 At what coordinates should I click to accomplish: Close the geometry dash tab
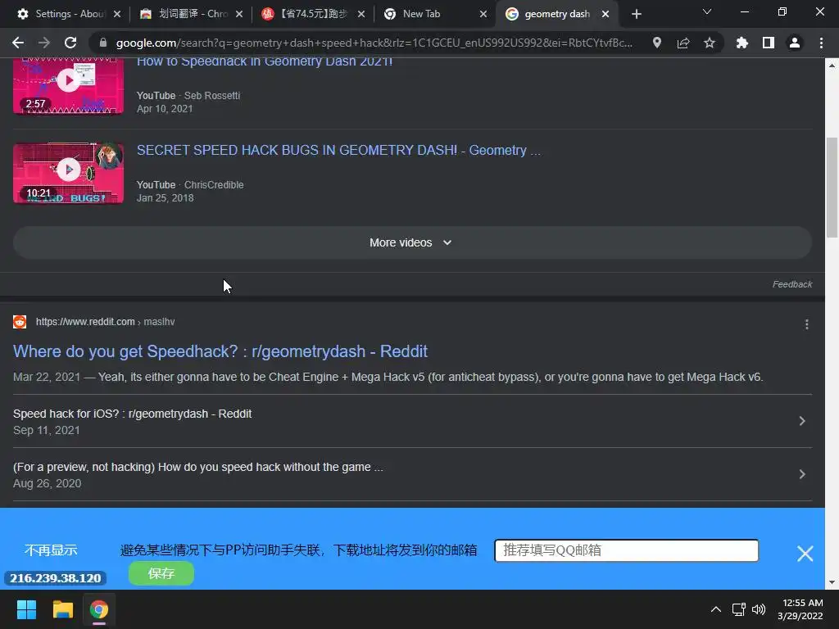click(x=605, y=14)
